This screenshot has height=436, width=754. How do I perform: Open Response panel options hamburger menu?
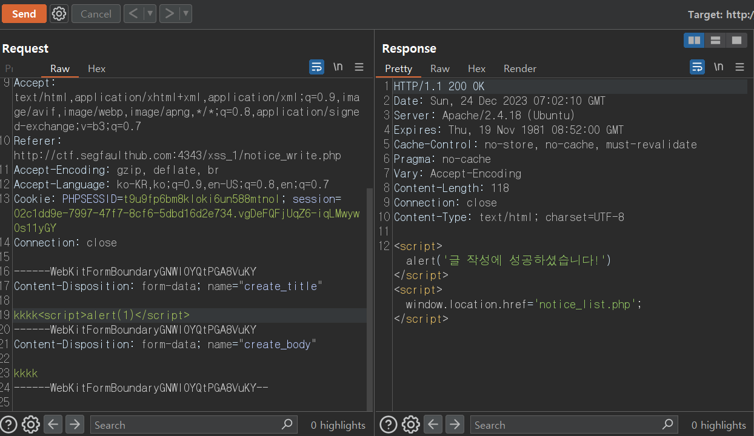pyautogui.click(x=739, y=67)
